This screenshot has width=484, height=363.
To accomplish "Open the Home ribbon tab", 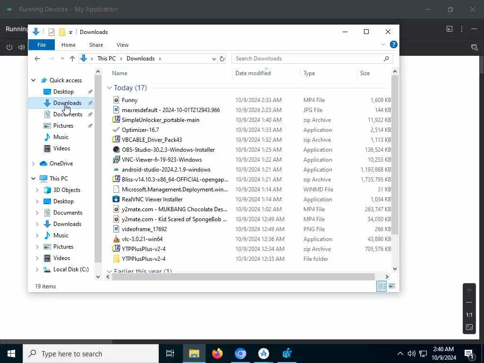I will click(x=69, y=45).
